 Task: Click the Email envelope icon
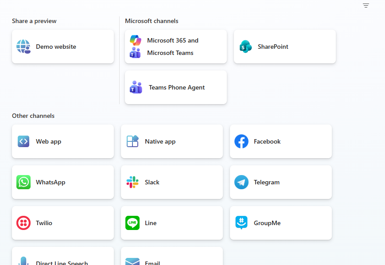coord(132,261)
